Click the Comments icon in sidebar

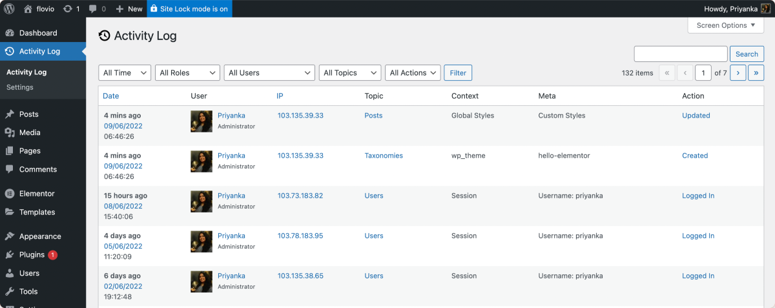(10, 169)
